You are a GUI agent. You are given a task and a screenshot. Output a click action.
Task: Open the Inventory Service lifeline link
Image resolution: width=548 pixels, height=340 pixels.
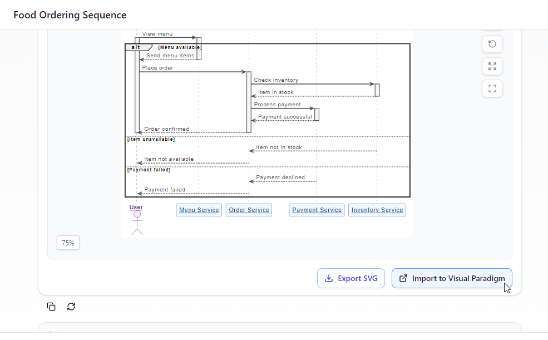[377, 210]
